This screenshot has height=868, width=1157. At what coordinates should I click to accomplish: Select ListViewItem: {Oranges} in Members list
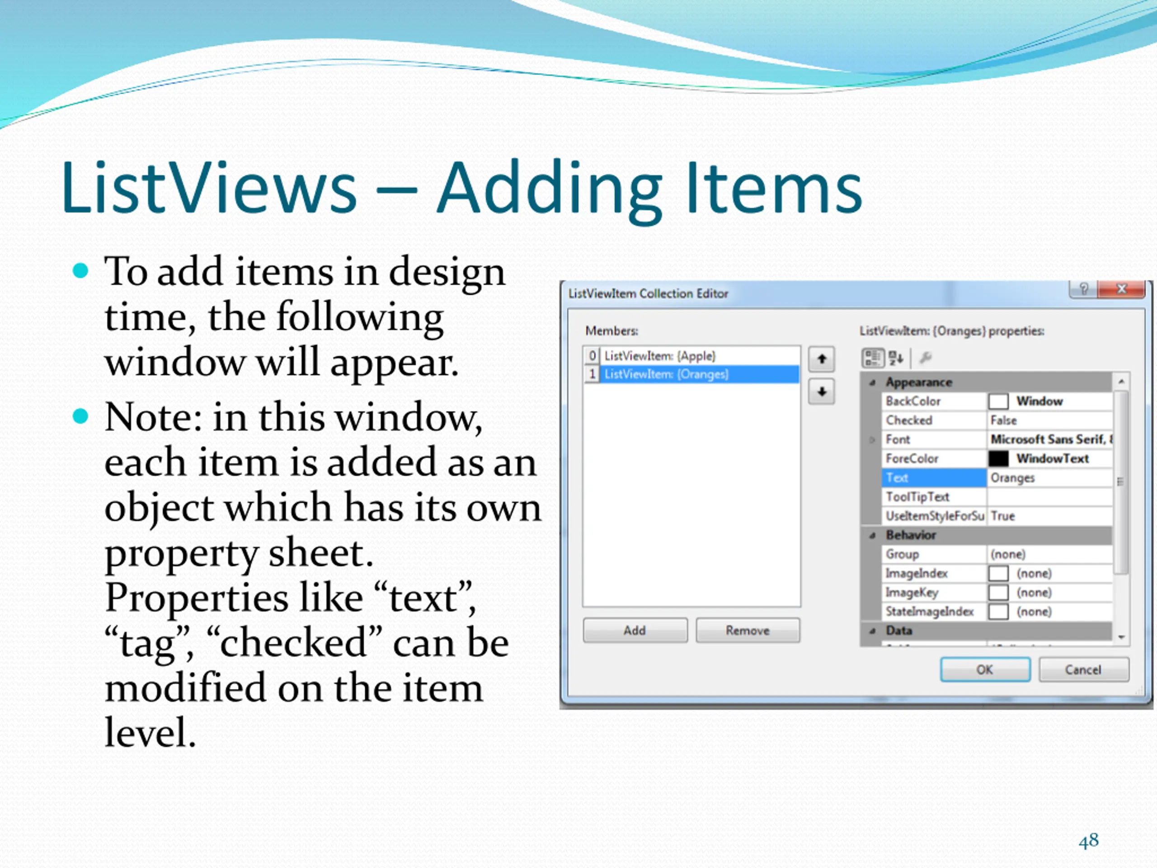691,374
